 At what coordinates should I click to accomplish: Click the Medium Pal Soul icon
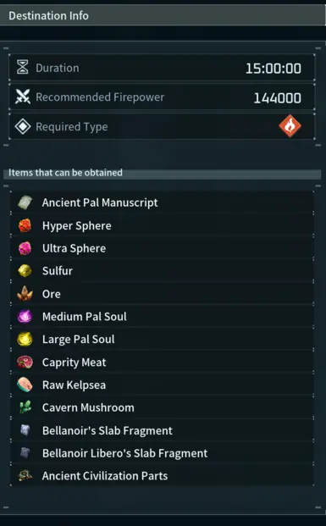point(25,316)
